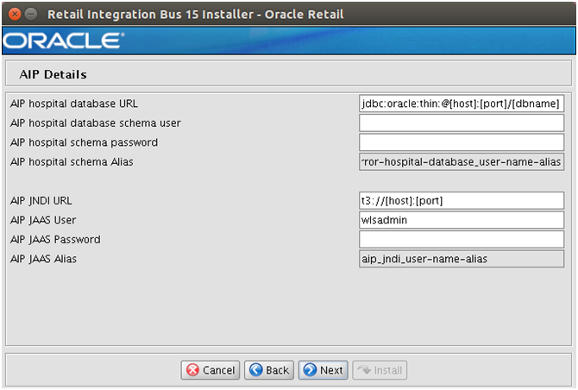Click the Oracle logo in banner
The width and height of the screenshot is (578, 390).
63,41
